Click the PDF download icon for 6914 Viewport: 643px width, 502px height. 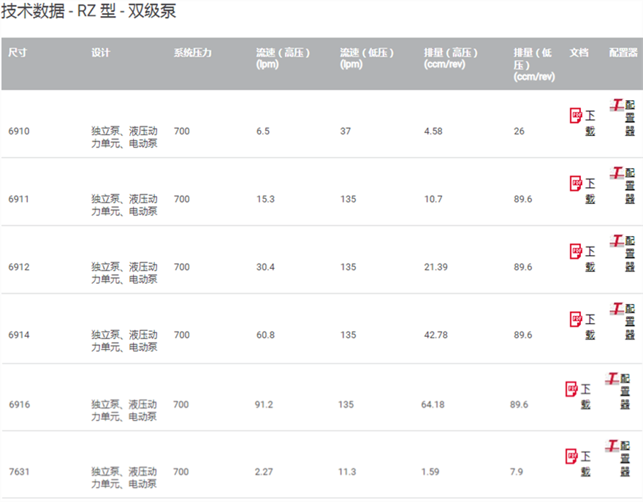576,319
